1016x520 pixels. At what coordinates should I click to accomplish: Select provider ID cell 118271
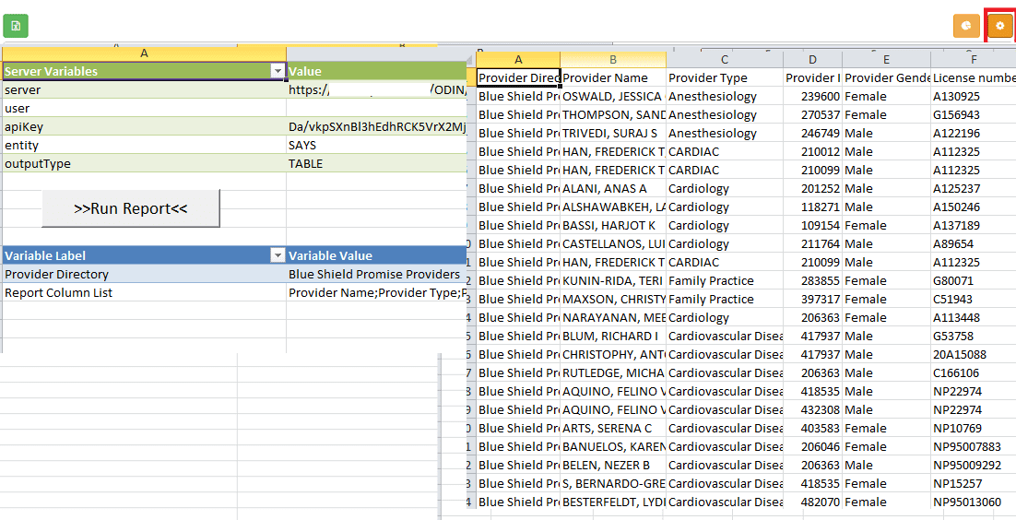pyautogui.click(x=812, y=207)
